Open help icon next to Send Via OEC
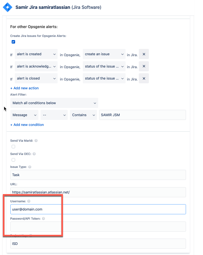 (x=34, y=154)
